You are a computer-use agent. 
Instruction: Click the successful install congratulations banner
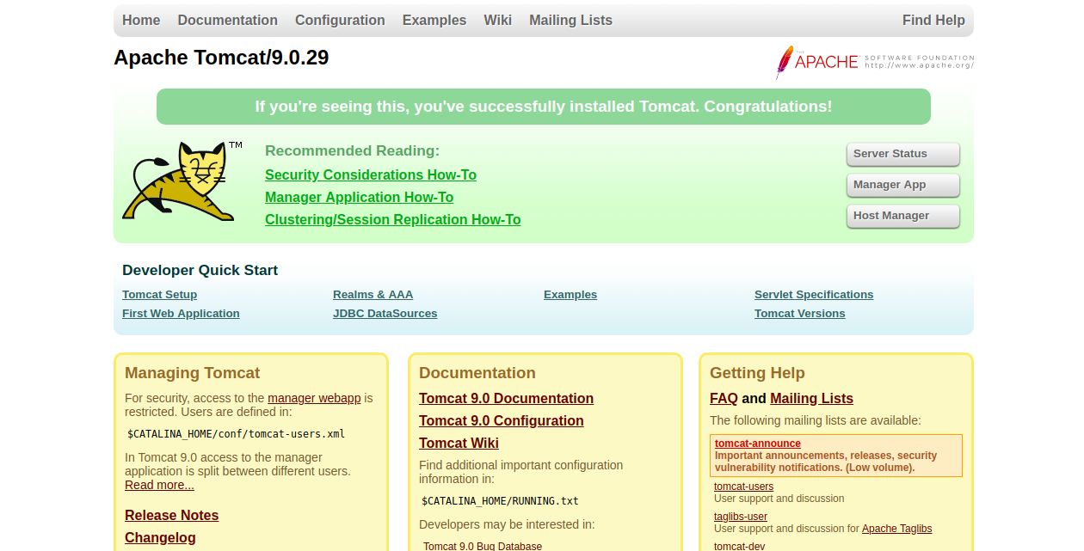(544, 107)
